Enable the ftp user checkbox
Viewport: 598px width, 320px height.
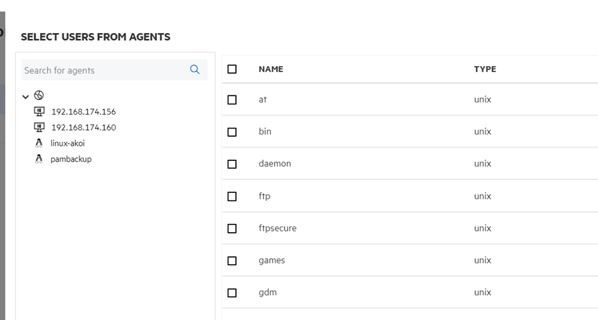coord(232,197)
